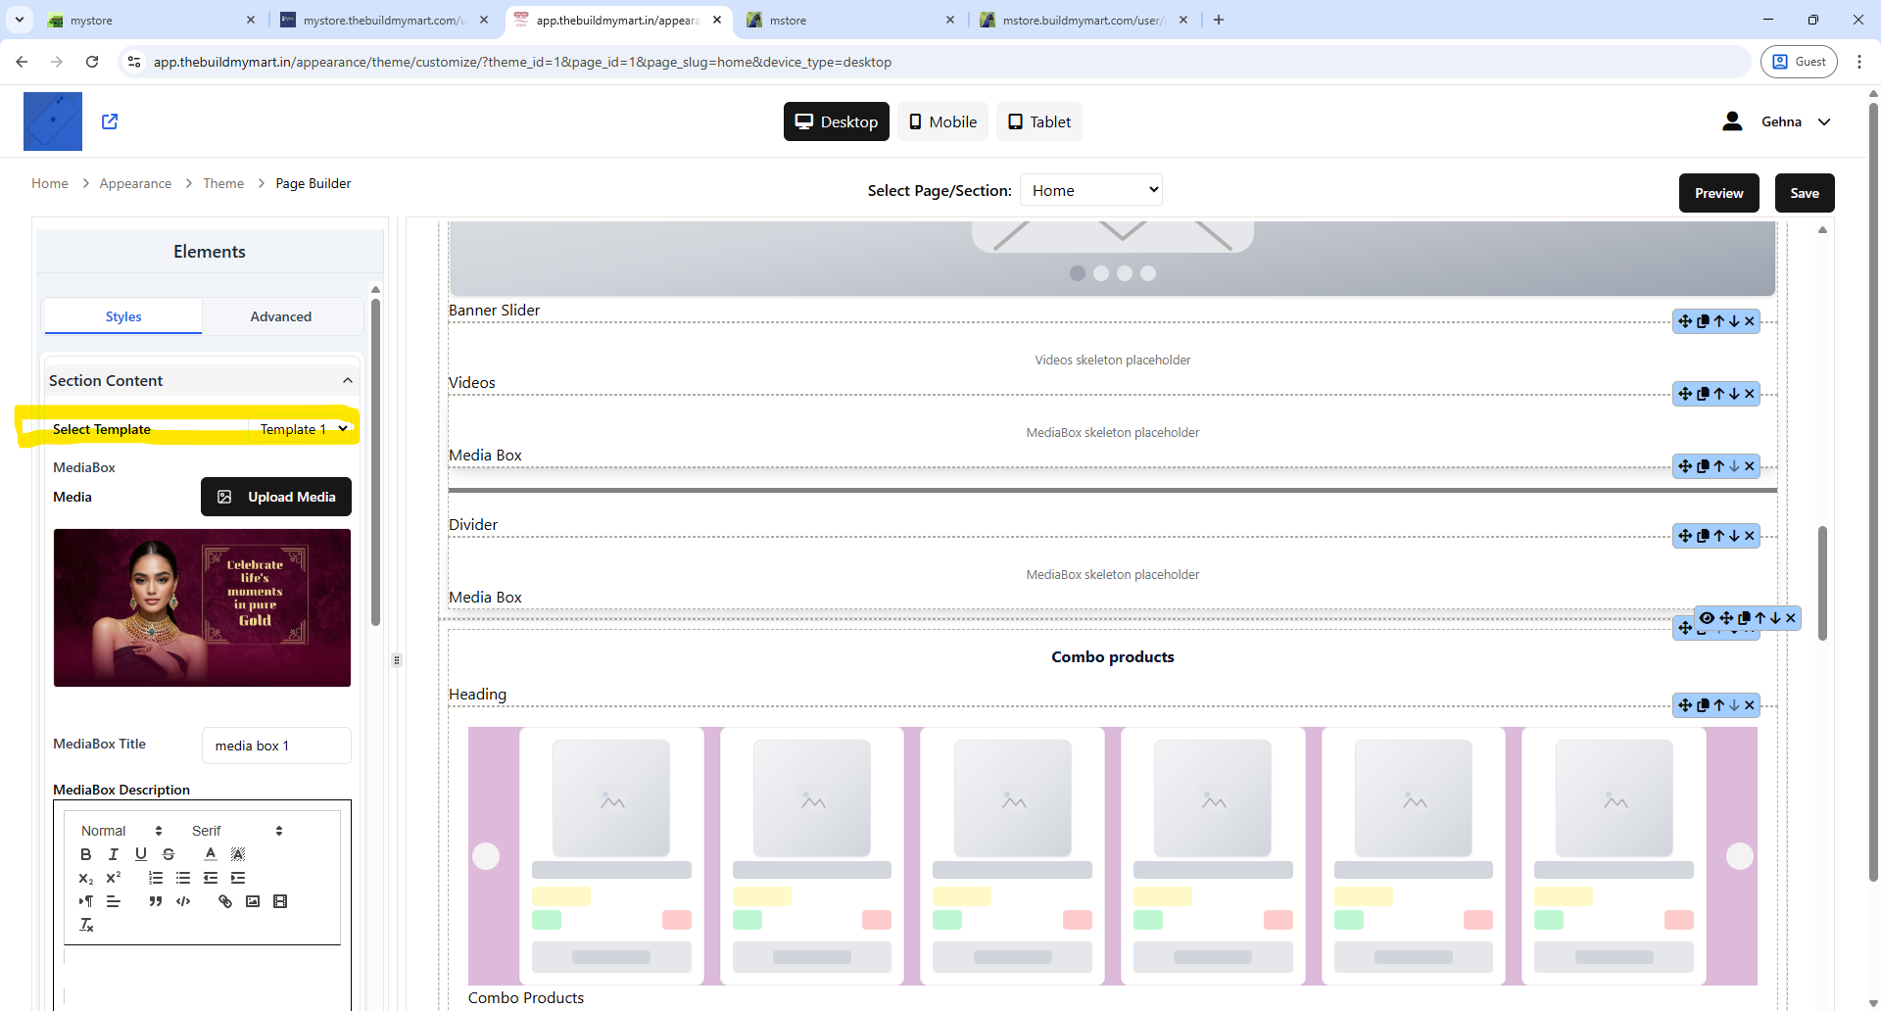Click the browser reload button
The height and width of the screenshot is (1011, 1881).
[x=92, y=62]
